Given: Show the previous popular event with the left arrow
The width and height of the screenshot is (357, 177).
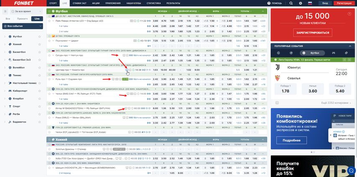Looking at the screenshot, I should pyautogui.click(x=344, y=60).
